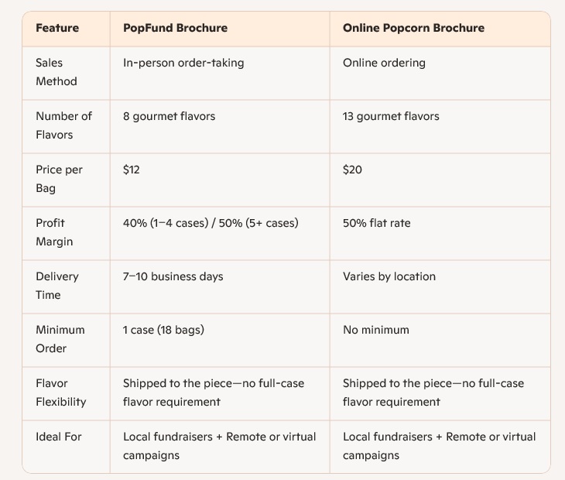The image size is (565, 480).
Task: Click the $20 price cell
Action: pyautogui.click(x=352, y=170)
